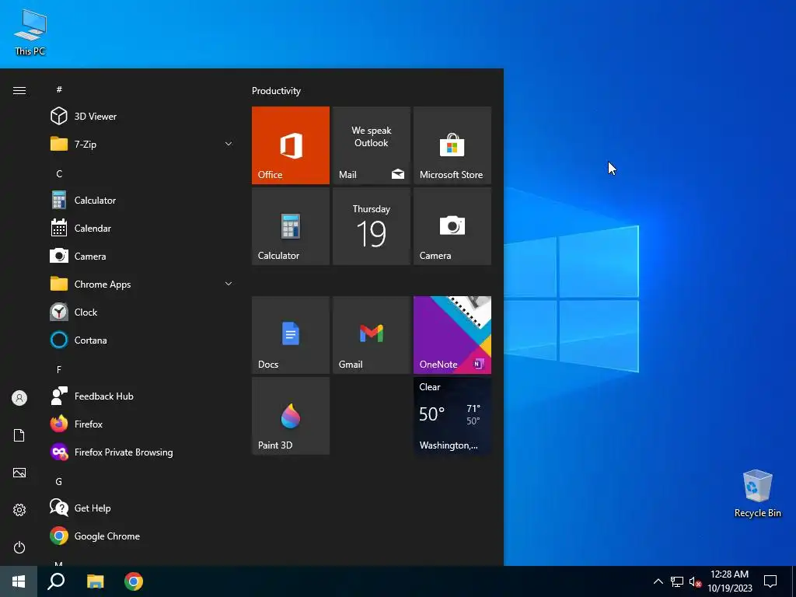Open the Gmail tile
This screenshot has width=796, height=597.
click(x=371, y=335)
